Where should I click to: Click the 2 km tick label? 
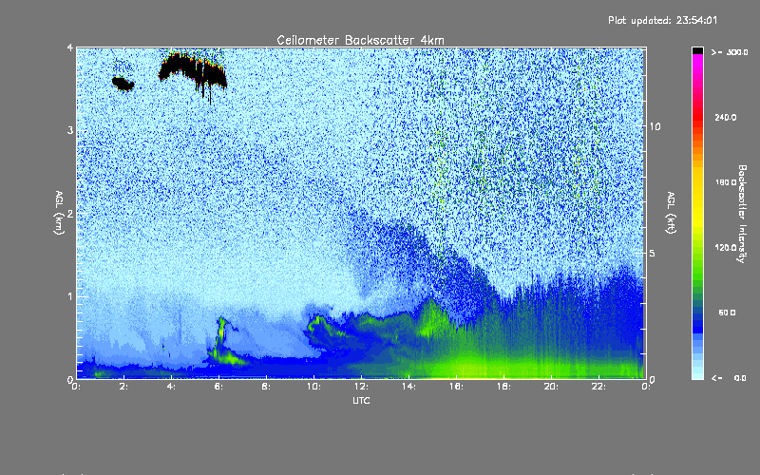pyautogui.click(x=70, y=213)
